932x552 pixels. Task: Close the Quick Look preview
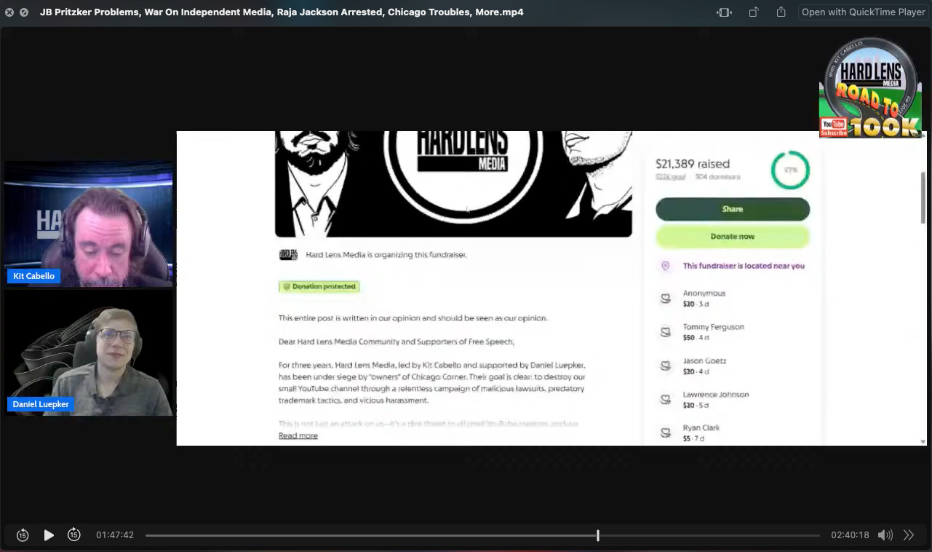(x=9, y=12)
